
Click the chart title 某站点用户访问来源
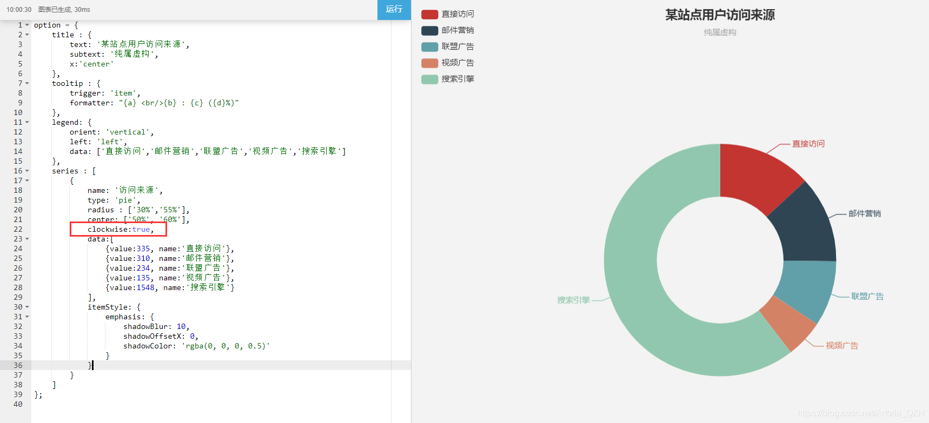tap(720, 15)
